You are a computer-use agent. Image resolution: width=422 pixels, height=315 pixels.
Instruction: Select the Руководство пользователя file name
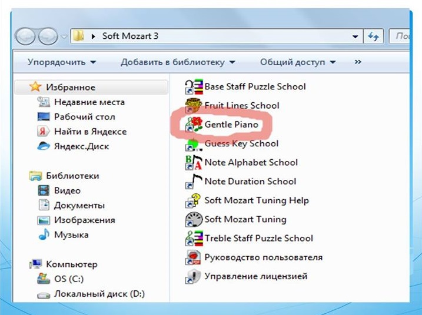[264, 257]
